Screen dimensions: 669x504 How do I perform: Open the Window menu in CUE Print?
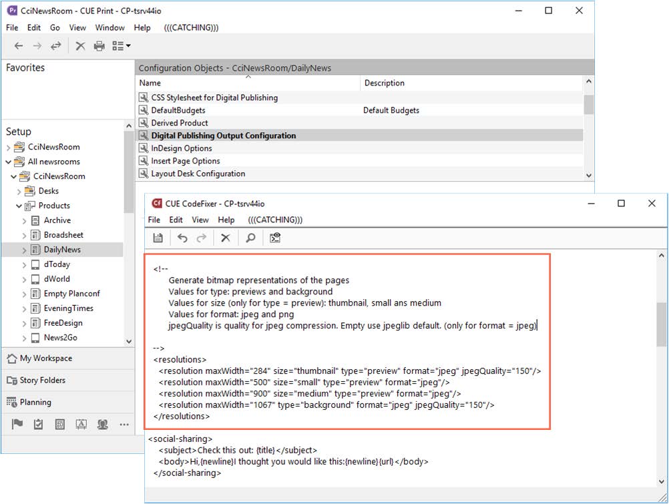(109, 27)
